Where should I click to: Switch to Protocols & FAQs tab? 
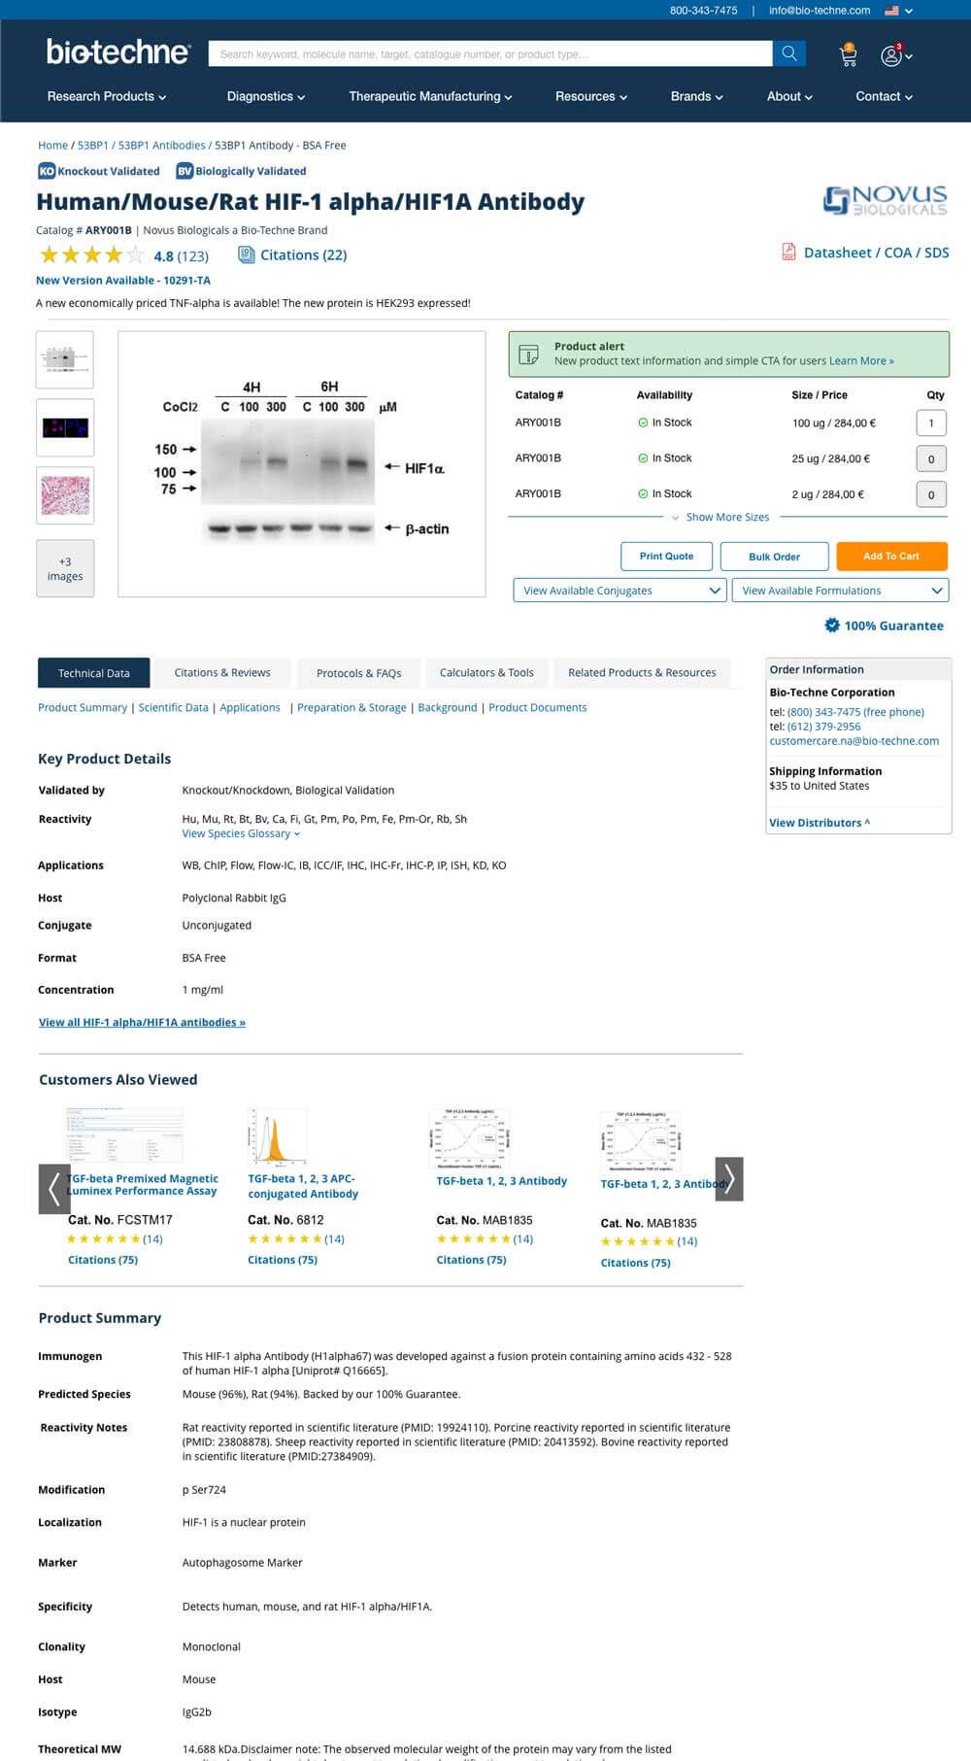pyautogui.click(x=359, y=673)
